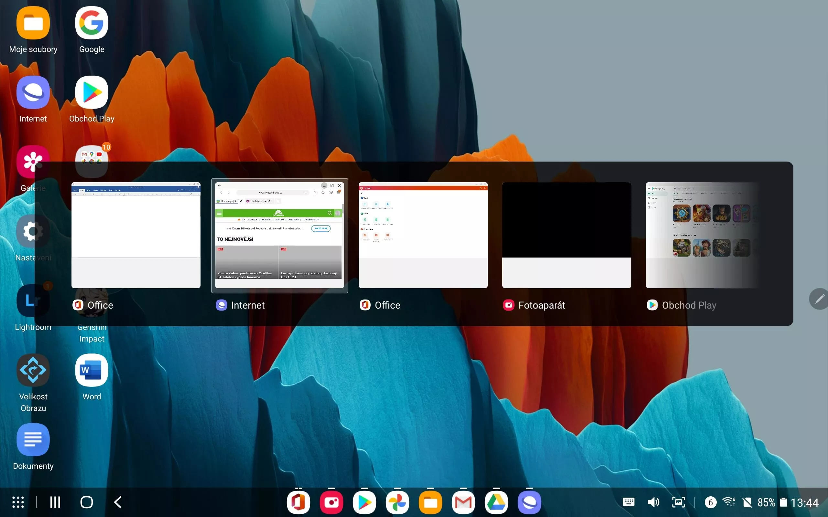This screenshot has height=517, width=828.
Task: Open the Lightroom desktop icon
Action: tap(33, 301)
